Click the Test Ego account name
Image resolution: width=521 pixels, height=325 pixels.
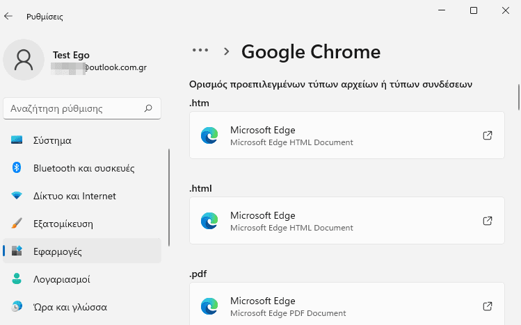[x=71, y=55]
